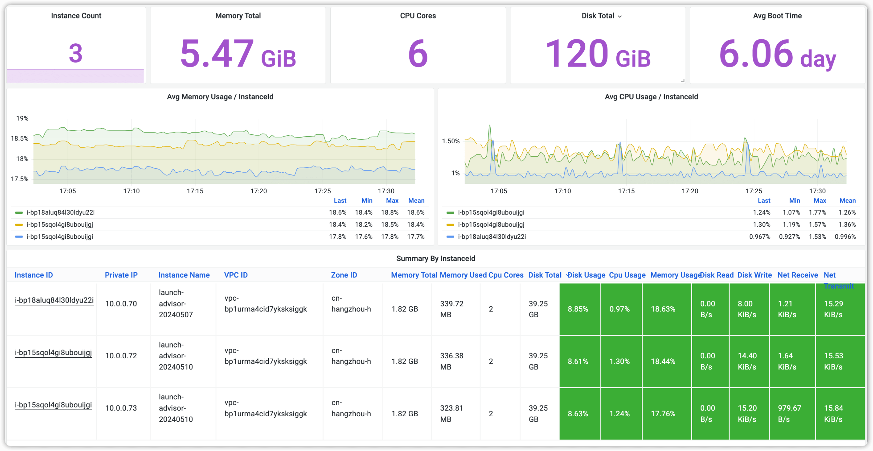Image resolution: width=873 pixels, height=451 pixels.
Task: Sort CPU legend by Last
Action: 764,201
